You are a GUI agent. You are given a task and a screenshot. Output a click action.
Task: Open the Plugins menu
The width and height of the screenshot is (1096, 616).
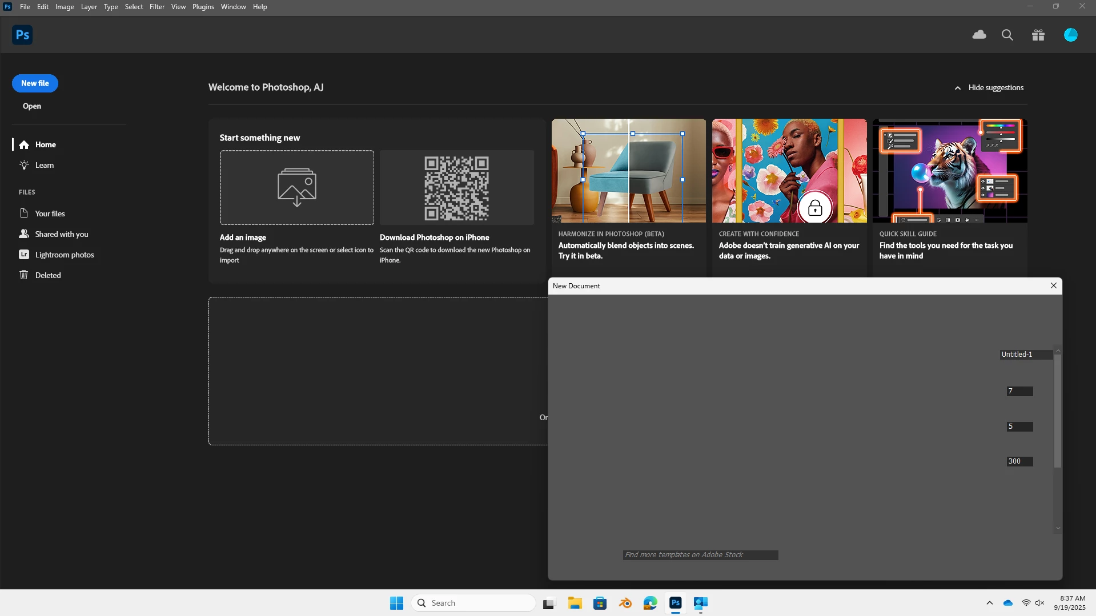(203, 7)
